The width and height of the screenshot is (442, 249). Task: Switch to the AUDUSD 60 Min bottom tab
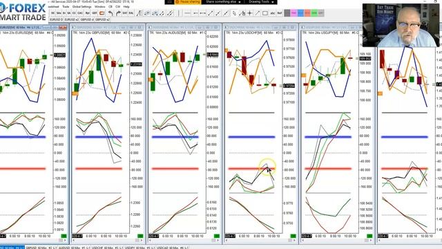[75, 248]
